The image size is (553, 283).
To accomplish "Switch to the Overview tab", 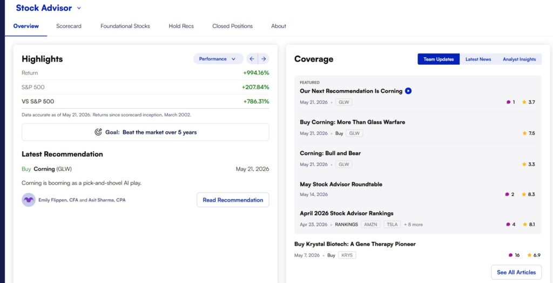I will tap(26, 26).
